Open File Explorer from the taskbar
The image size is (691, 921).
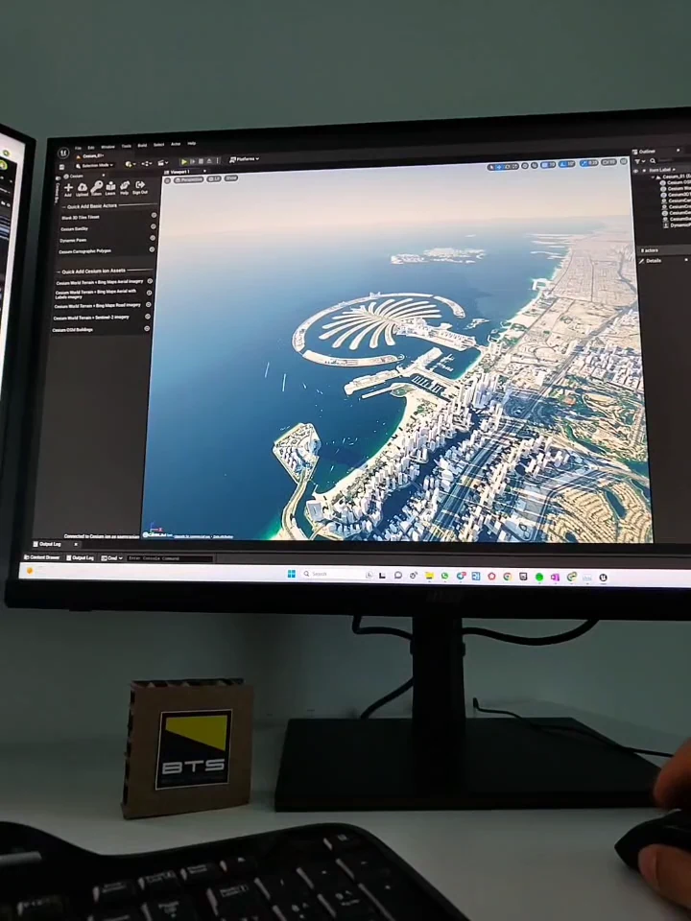pos(430,577)
